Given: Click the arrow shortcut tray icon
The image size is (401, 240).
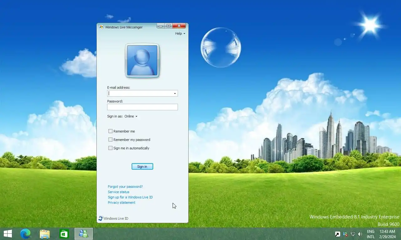Looking at the screenshot, I should click(x=337, y=234).
